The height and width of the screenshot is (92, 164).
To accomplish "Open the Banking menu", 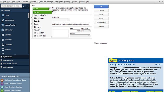I will pos(67,2).
